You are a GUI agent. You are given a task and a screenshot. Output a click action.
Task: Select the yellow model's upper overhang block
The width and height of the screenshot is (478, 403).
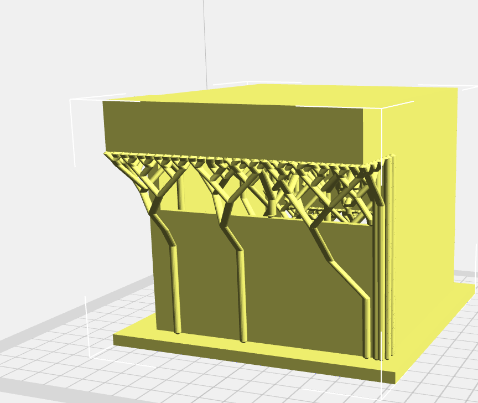pyautogui.click(x=233, y=131)
